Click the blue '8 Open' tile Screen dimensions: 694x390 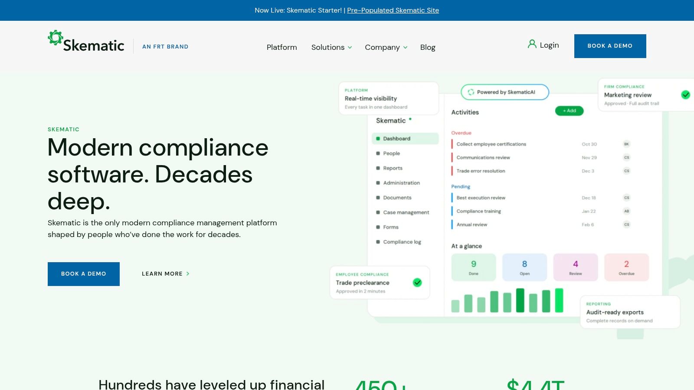pos(524,267)
